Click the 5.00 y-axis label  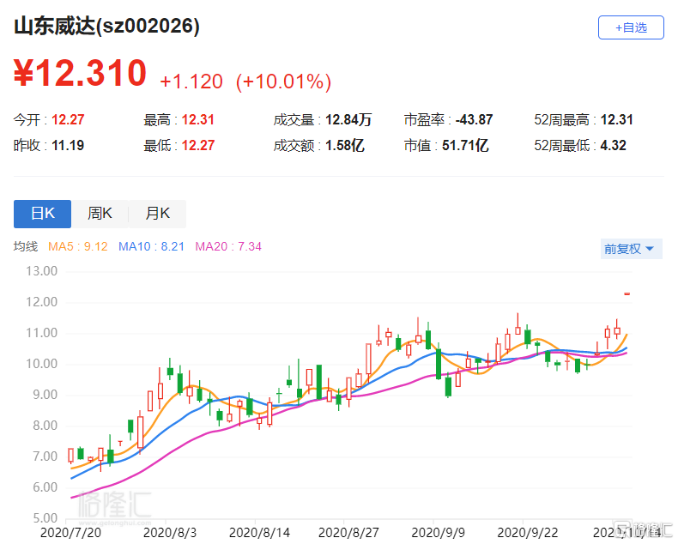pyautogui.click(x=45, y=518)
